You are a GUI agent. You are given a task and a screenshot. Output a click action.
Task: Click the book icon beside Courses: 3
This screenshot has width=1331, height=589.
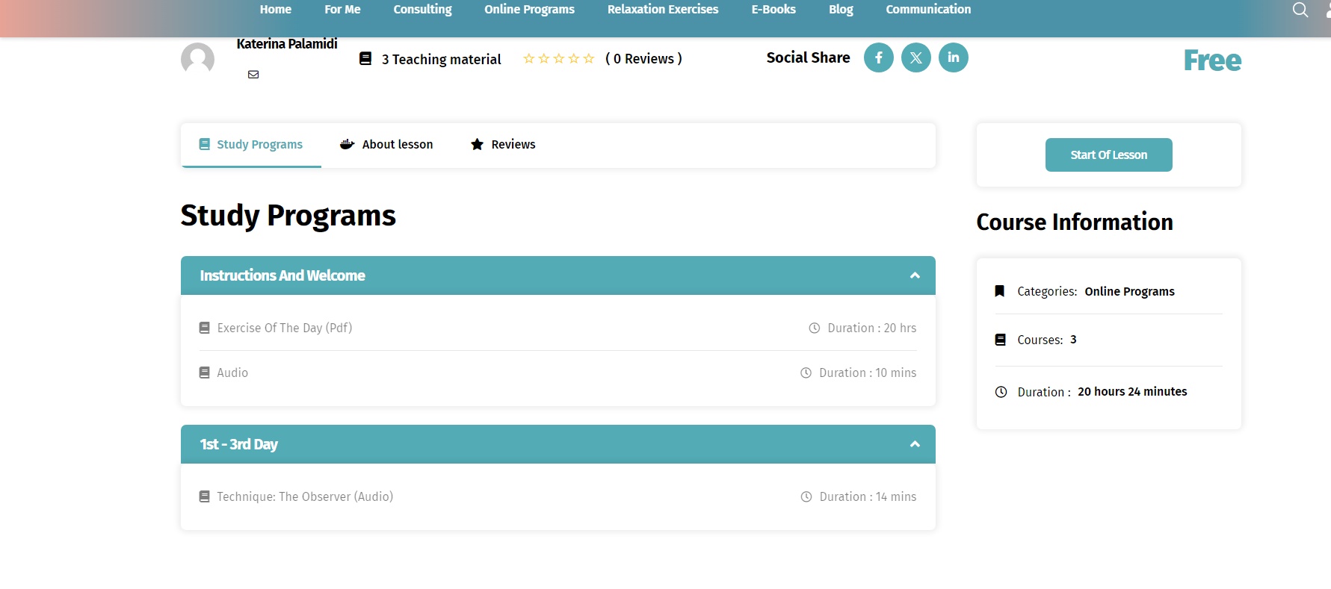tap(1000, 340)
